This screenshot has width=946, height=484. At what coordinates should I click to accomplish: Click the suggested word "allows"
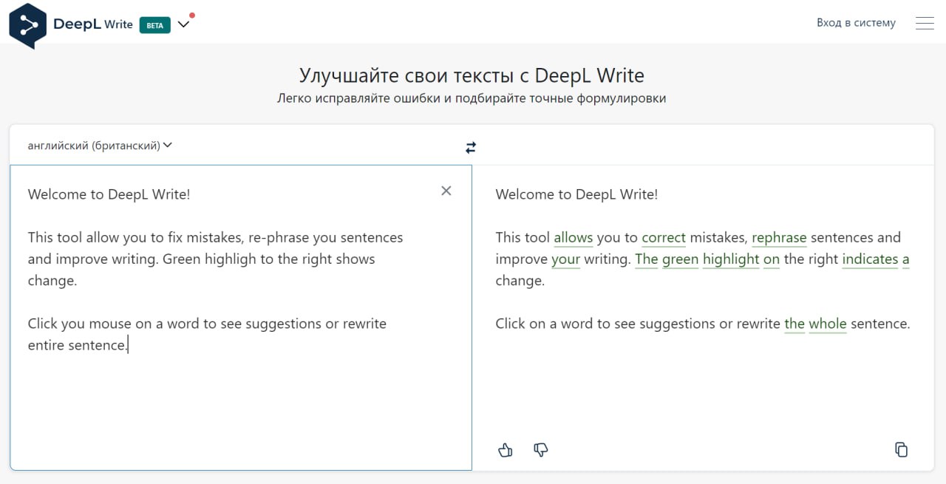(x=574, y=238)
